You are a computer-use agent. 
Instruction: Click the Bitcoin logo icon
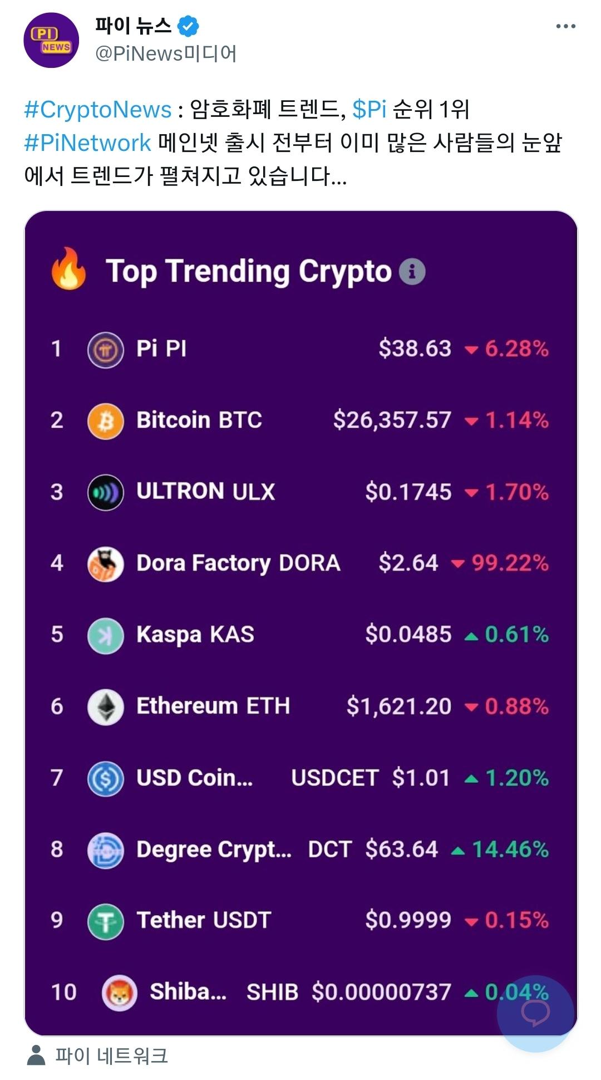click(x=105, y=421)
